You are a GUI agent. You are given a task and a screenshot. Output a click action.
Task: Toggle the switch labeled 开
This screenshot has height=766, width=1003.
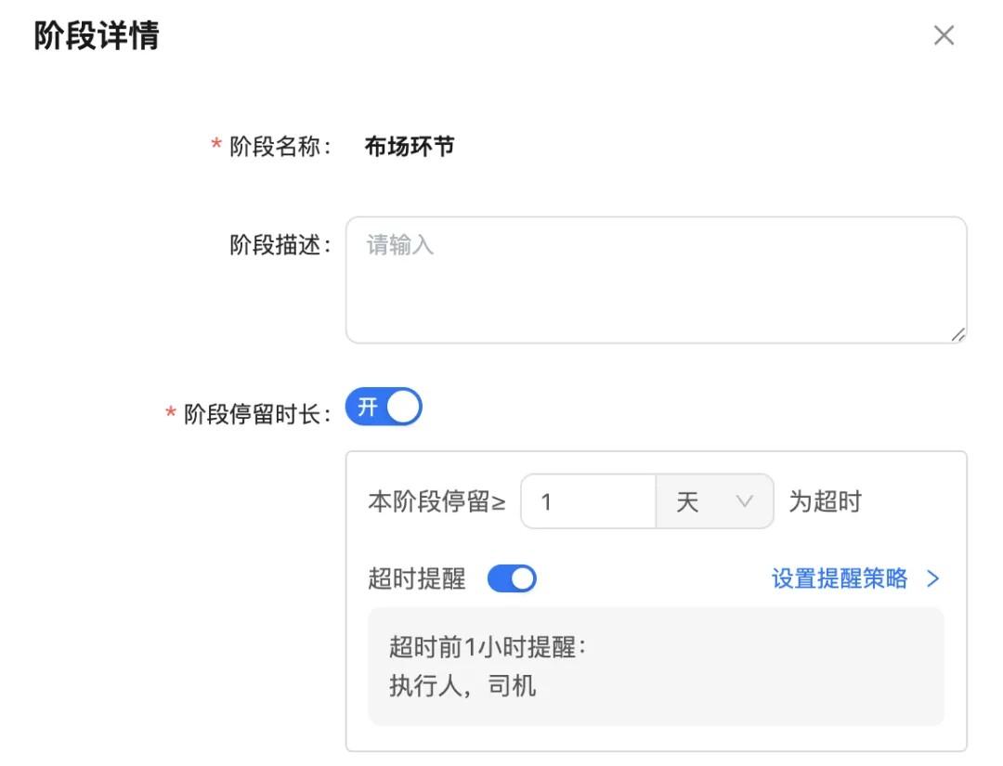[384, 406]
